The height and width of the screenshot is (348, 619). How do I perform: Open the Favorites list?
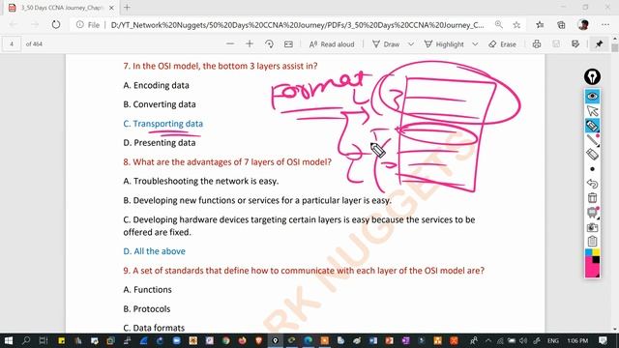(x=540, y=25)
